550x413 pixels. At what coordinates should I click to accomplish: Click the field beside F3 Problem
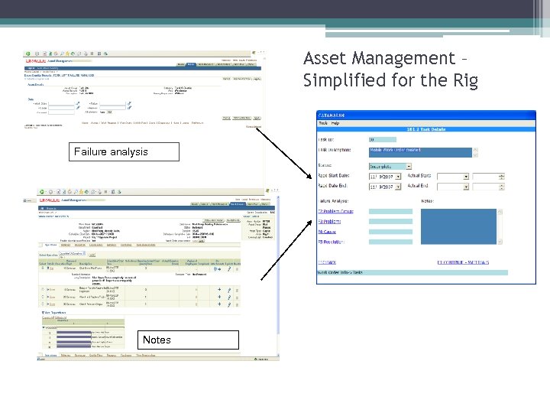pos(390,221)
